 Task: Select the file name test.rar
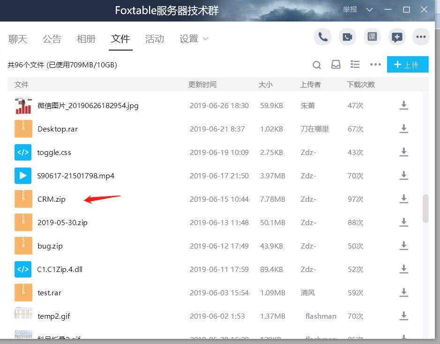pyautogui.click(x=49, y=293)
